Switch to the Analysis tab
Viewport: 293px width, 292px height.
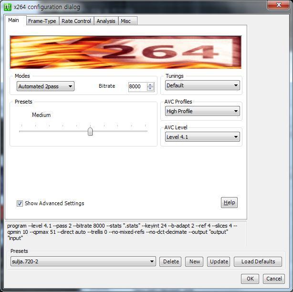pyautogui.click(x=106, y=21)
